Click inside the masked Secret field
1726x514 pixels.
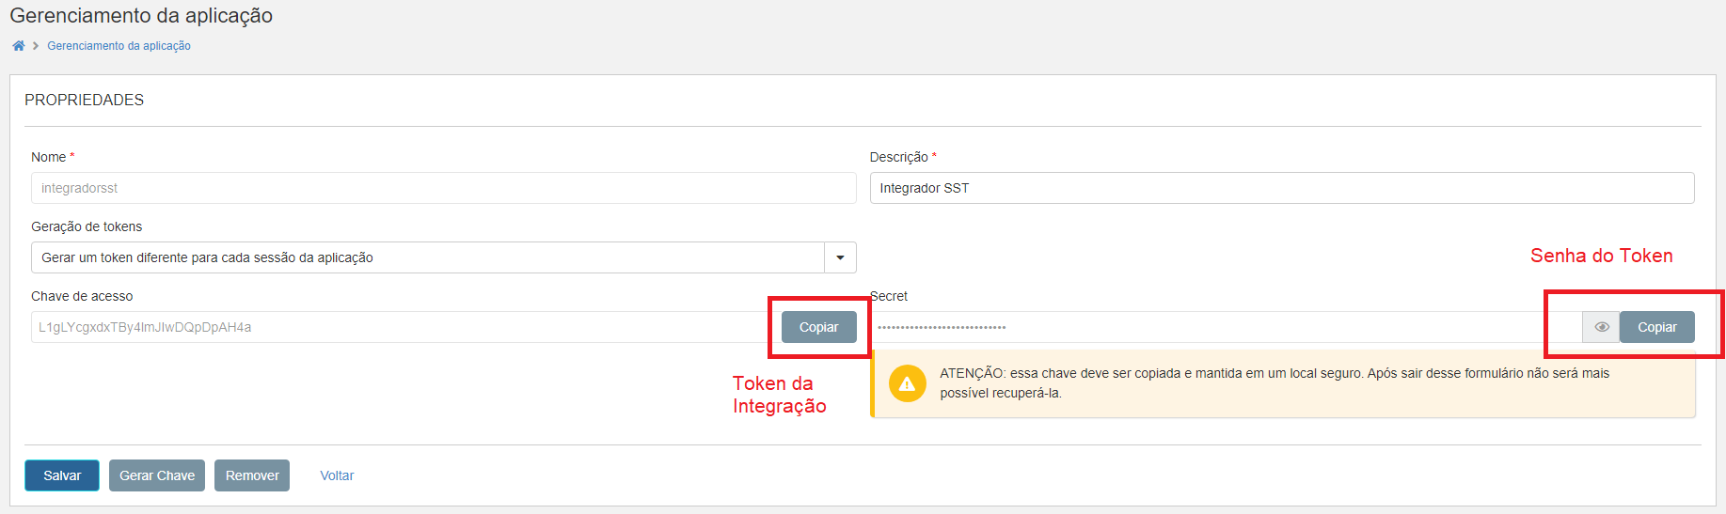[x=1223, y=327]
